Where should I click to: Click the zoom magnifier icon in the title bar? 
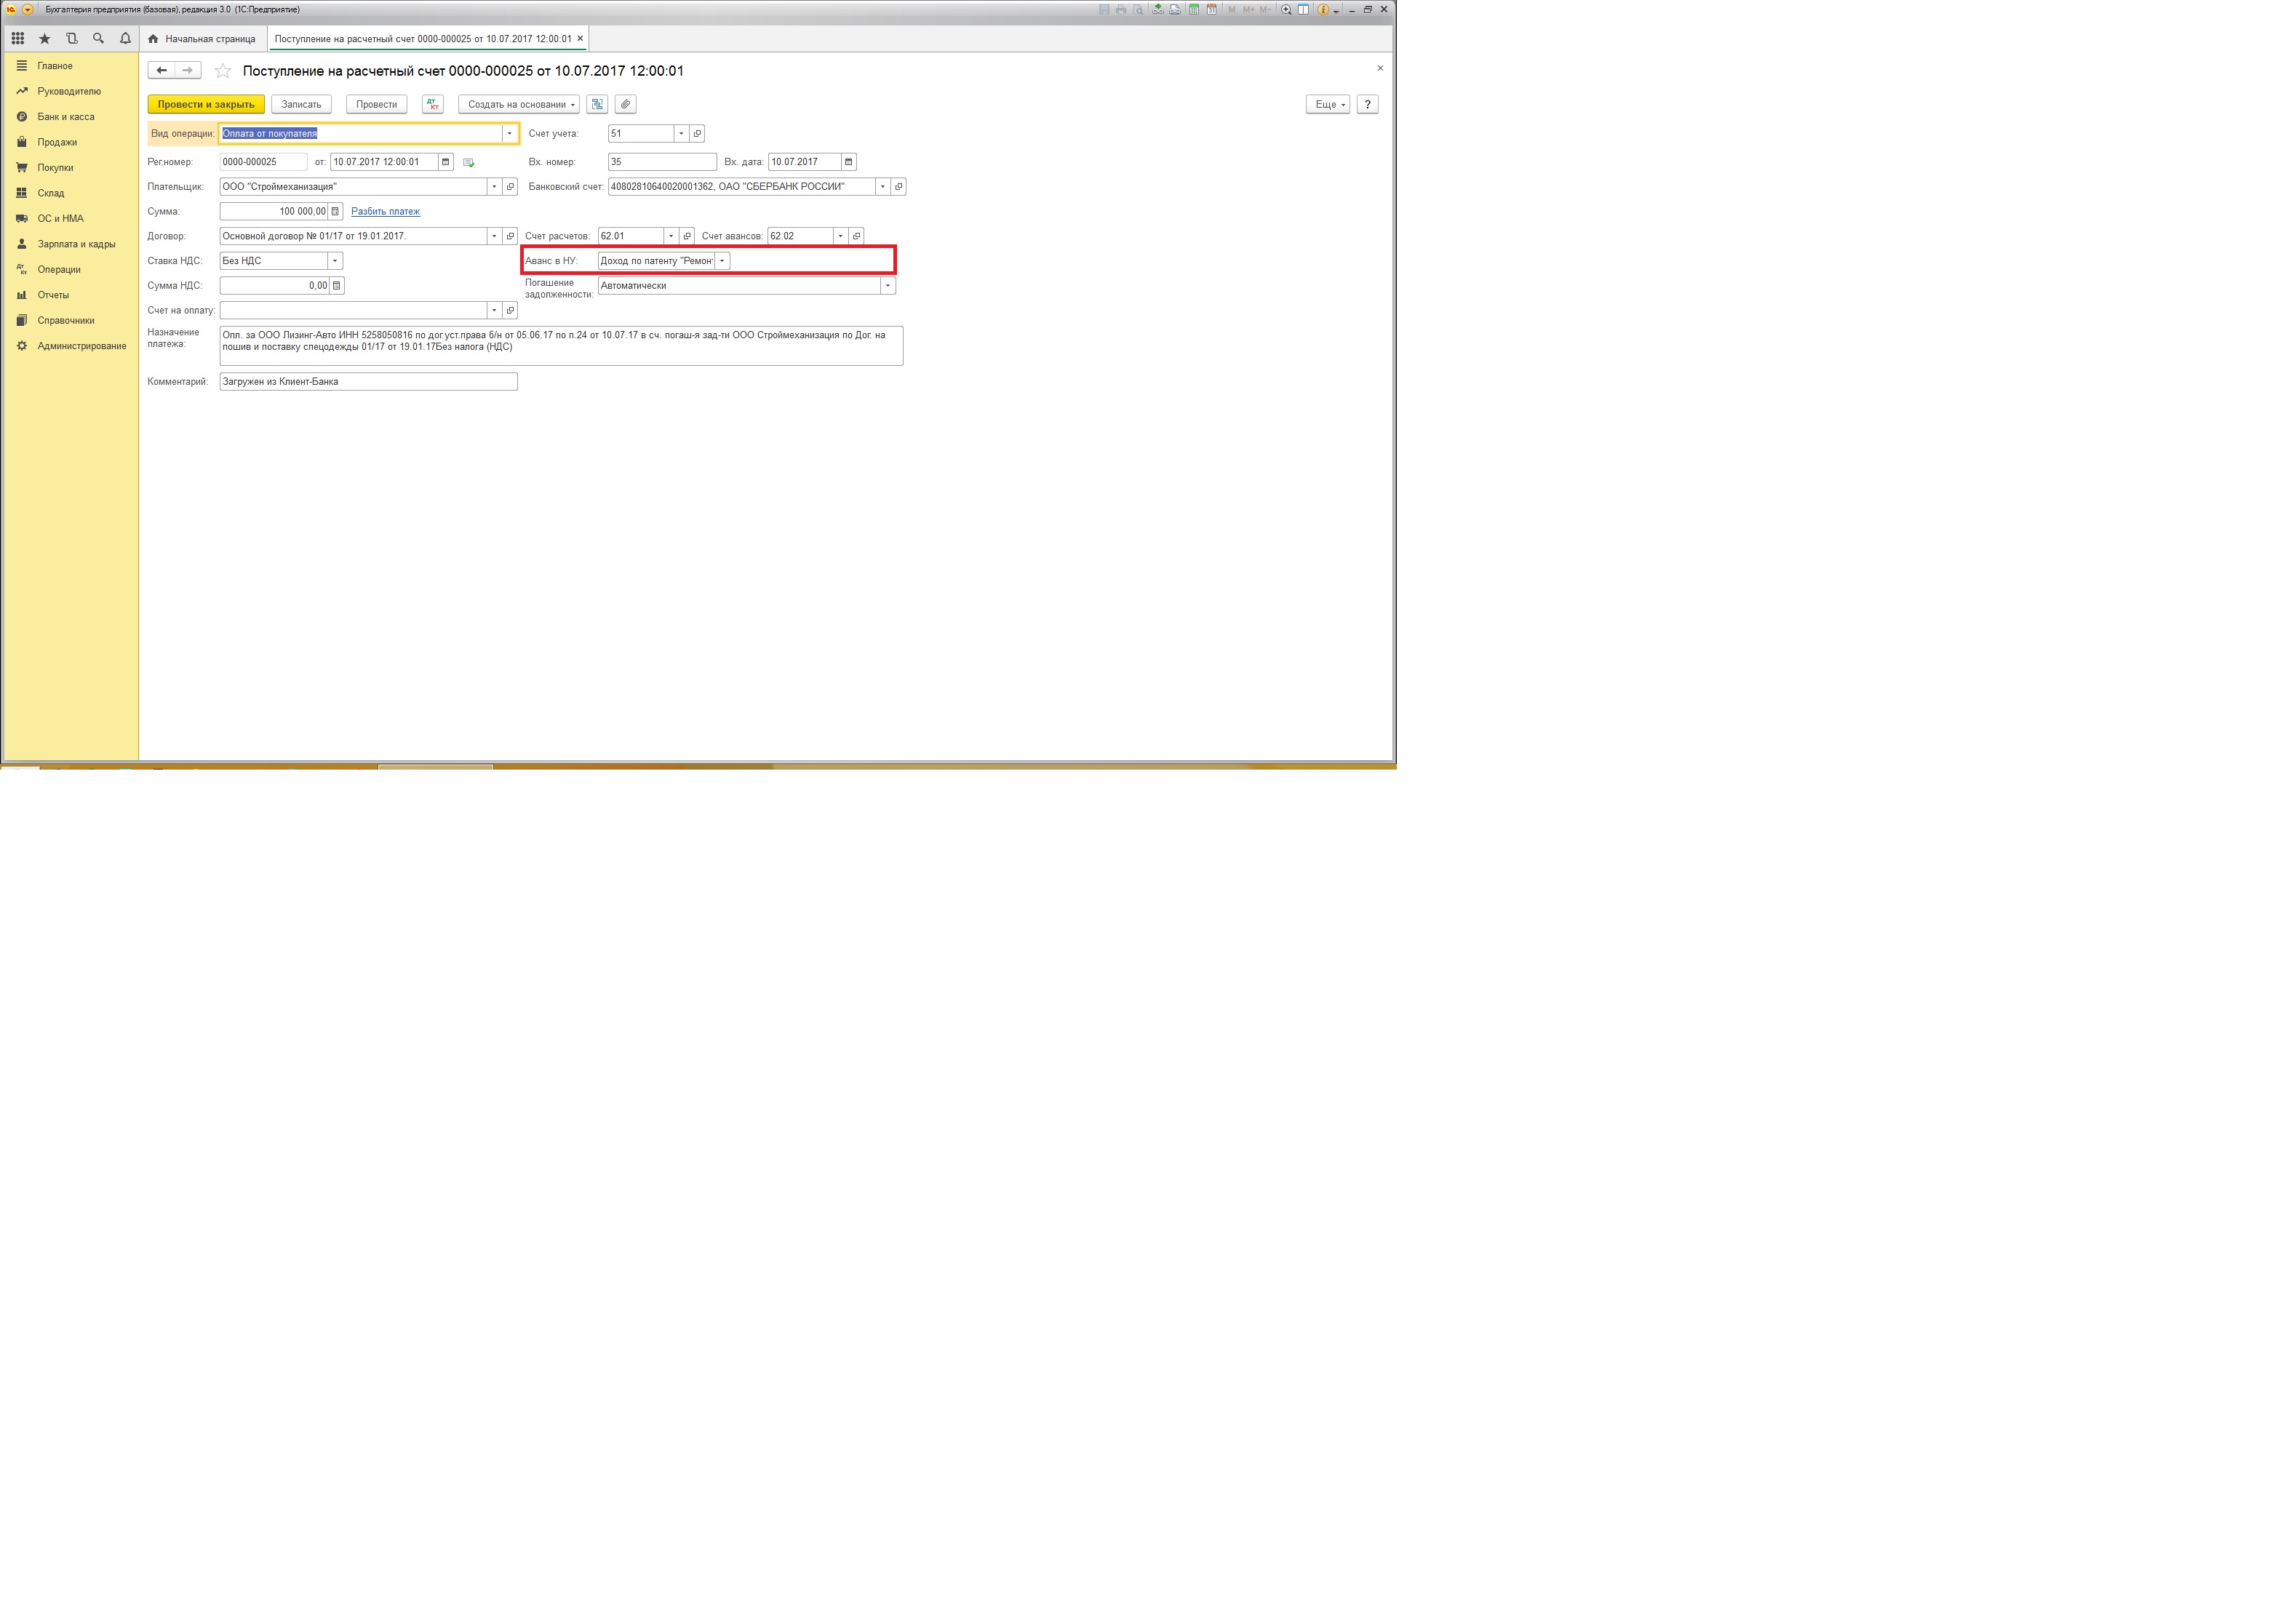(1286, 9)
